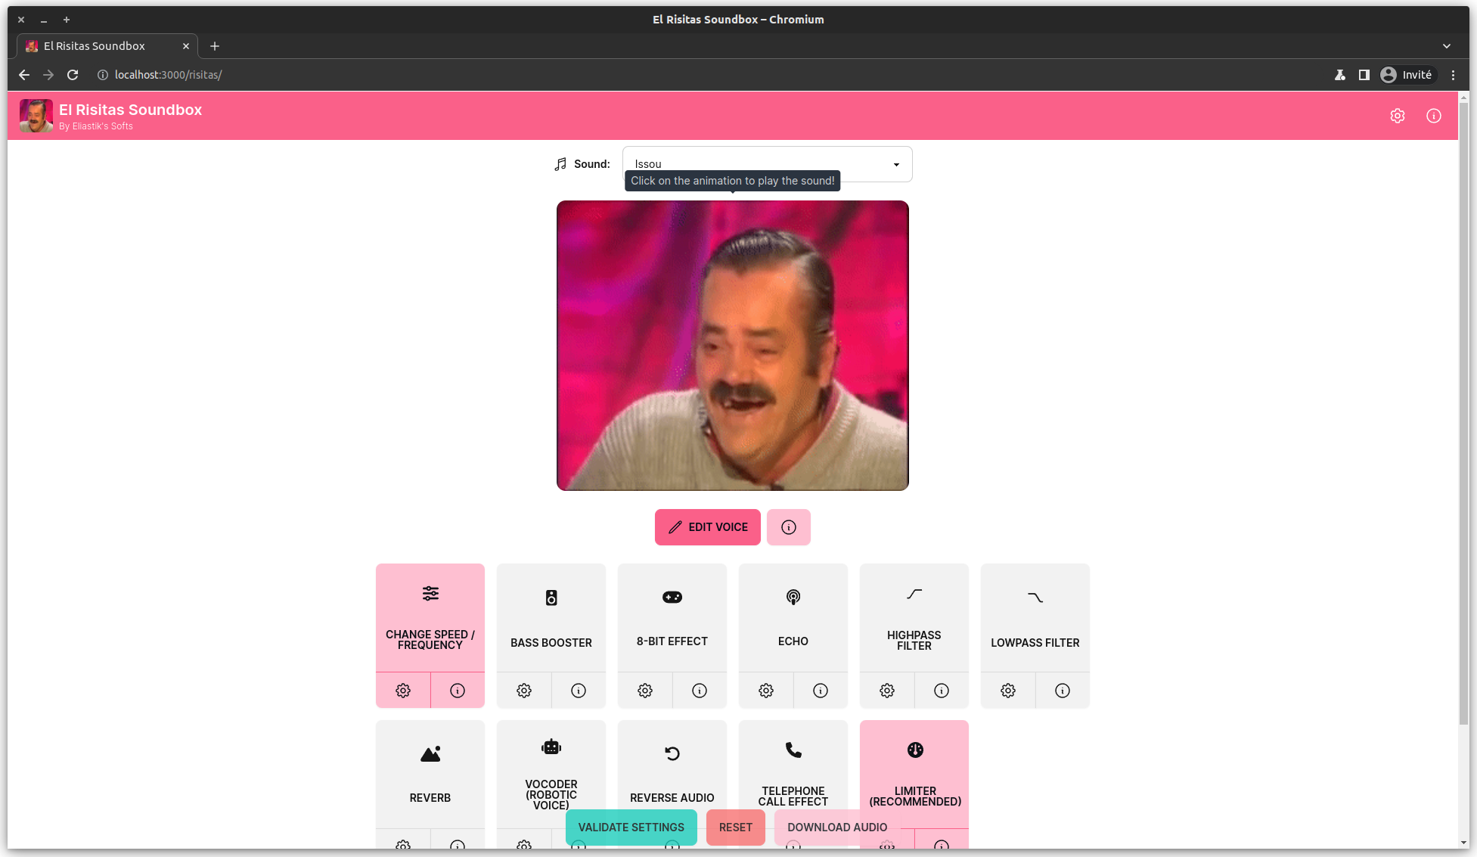Click Validate Settings button
1477x857 pixels.
point(631,827)
